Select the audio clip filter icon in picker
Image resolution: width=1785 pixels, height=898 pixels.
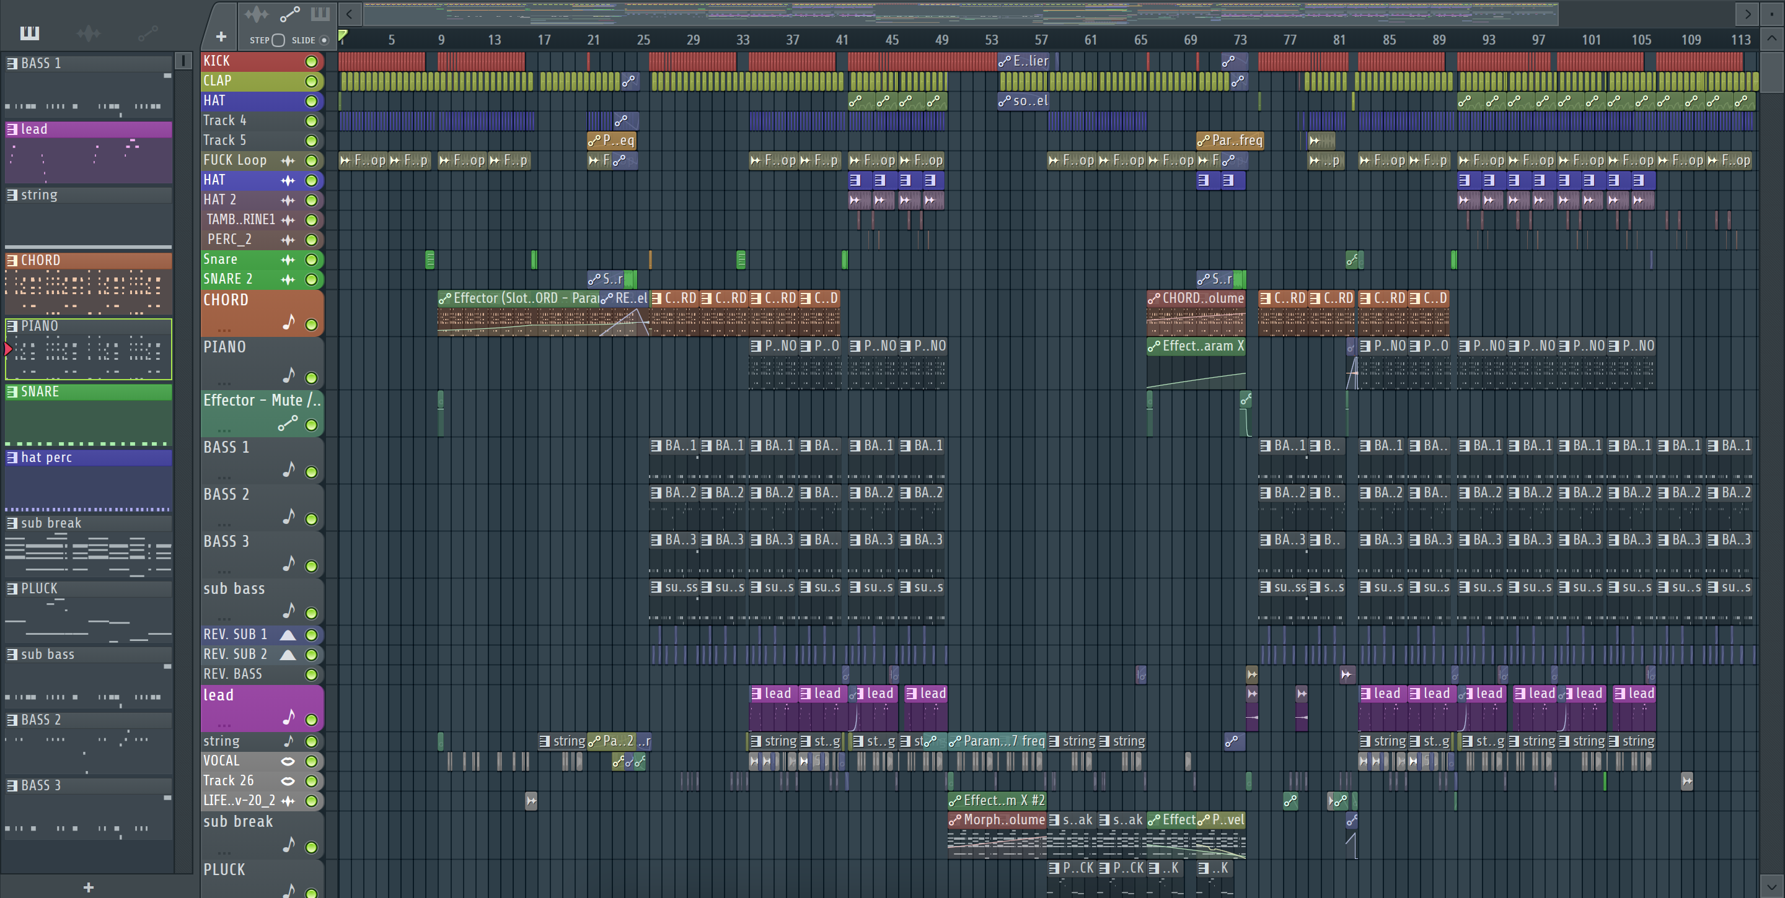click(89, 33)
